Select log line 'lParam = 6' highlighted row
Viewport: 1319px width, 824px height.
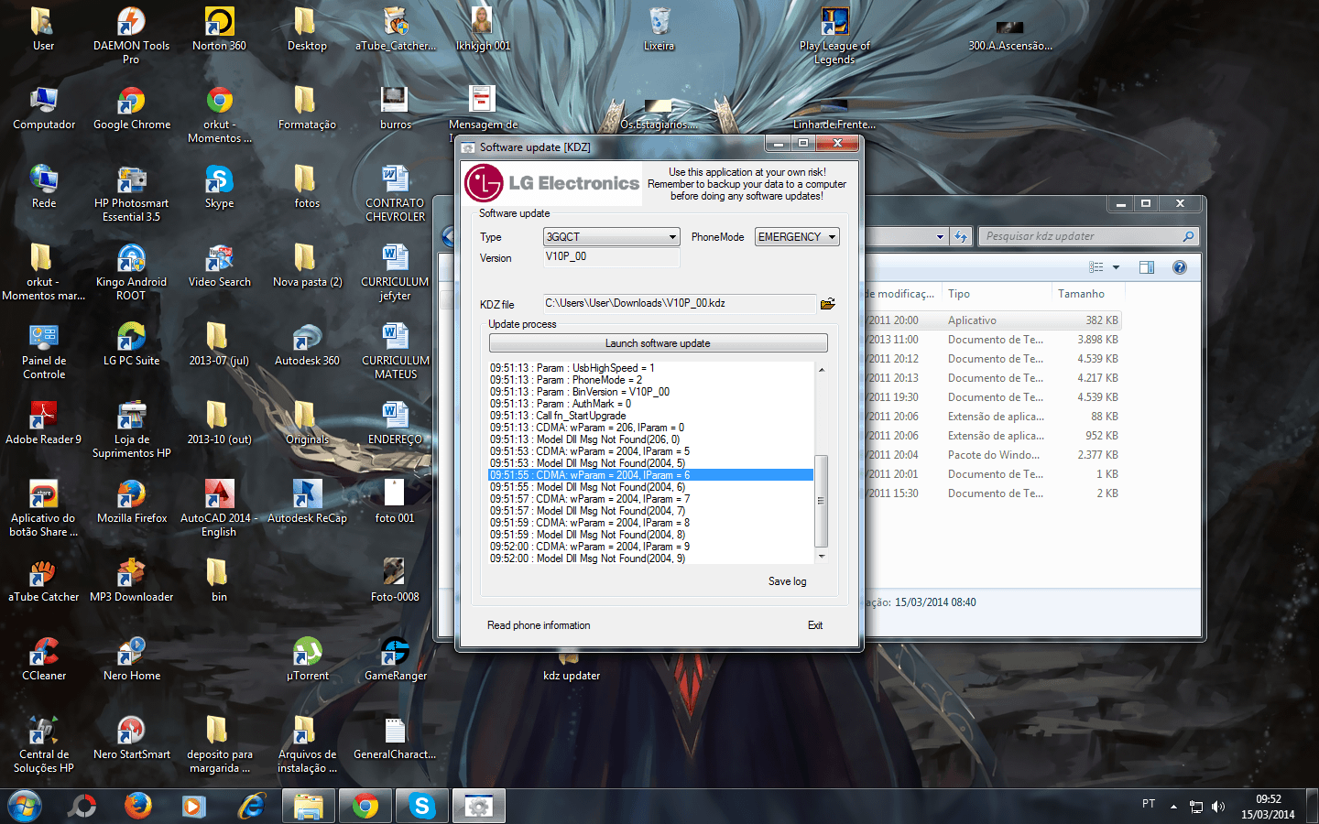[x=650, y=475]
